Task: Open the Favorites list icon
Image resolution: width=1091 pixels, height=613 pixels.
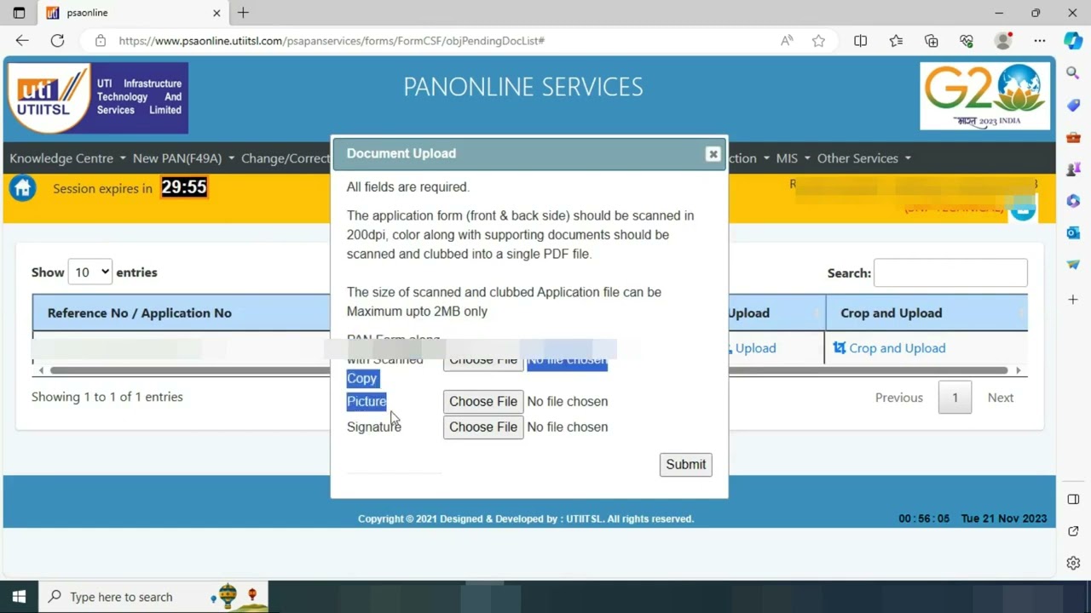Action: 896,40
